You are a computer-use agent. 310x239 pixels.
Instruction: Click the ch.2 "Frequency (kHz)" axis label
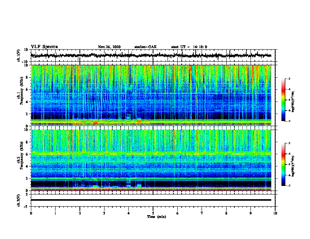[x=22, y=155]
